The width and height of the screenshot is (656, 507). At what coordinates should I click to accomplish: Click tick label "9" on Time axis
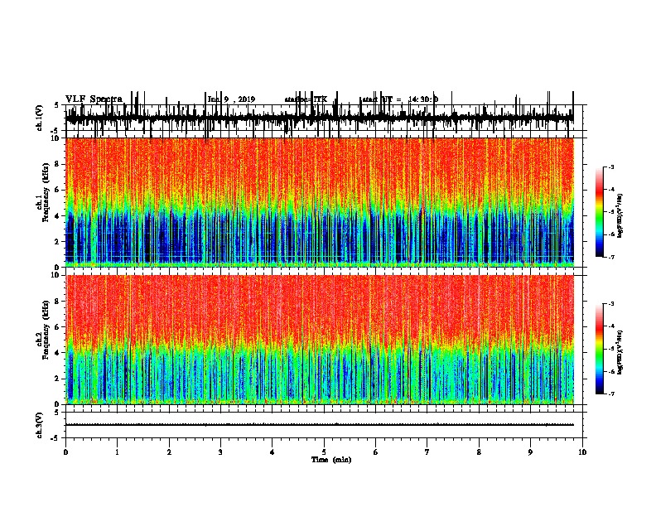point(530,452)
